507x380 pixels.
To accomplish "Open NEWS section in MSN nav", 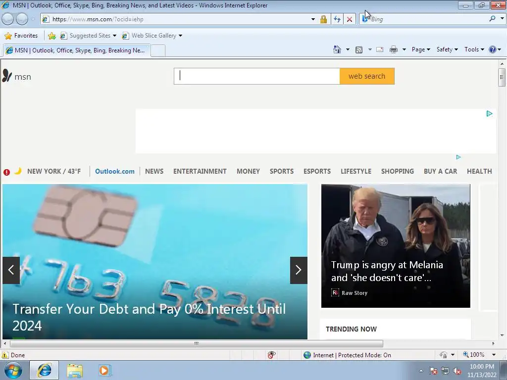I will [154, 171].
